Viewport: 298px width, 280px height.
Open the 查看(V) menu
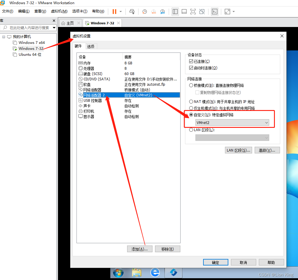click(40, 11)
